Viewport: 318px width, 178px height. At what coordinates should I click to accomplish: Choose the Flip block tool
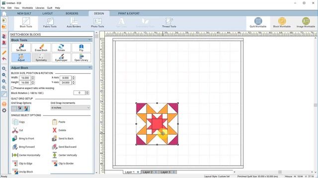click(81, 47)
